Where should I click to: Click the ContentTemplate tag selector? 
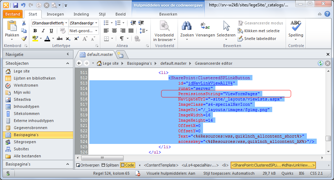coord(161,165)
